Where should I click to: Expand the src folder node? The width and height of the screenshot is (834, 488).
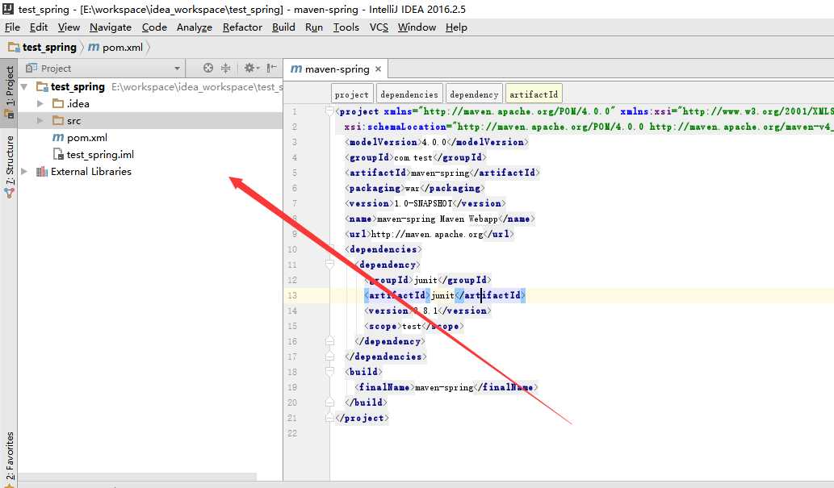40,121
